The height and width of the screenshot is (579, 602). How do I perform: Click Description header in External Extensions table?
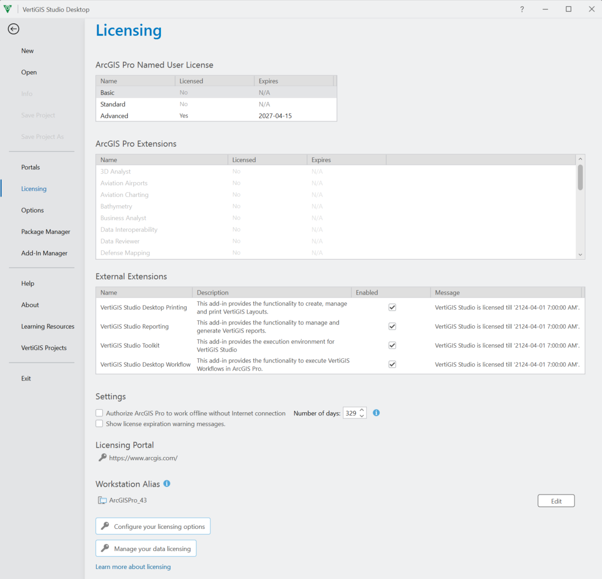click(272, 292)
